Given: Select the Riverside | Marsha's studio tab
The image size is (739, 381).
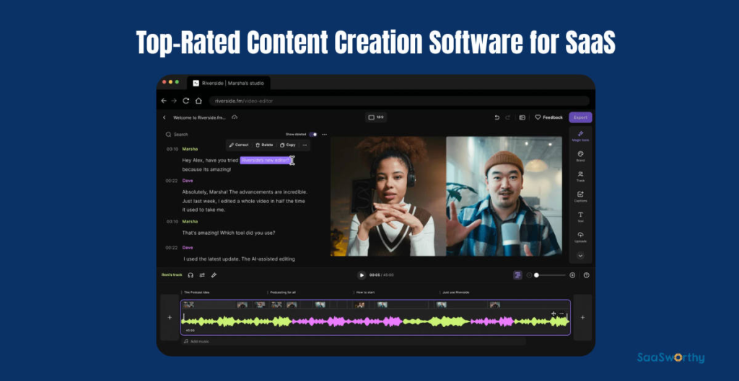Looking at the screenshot, I should [x=229, y=83].
